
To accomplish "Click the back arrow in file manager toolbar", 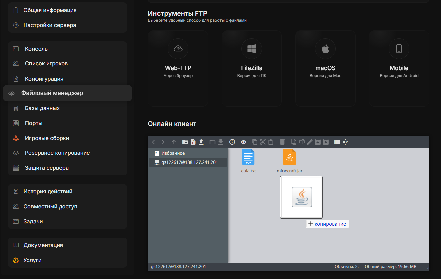I will 154,142.
